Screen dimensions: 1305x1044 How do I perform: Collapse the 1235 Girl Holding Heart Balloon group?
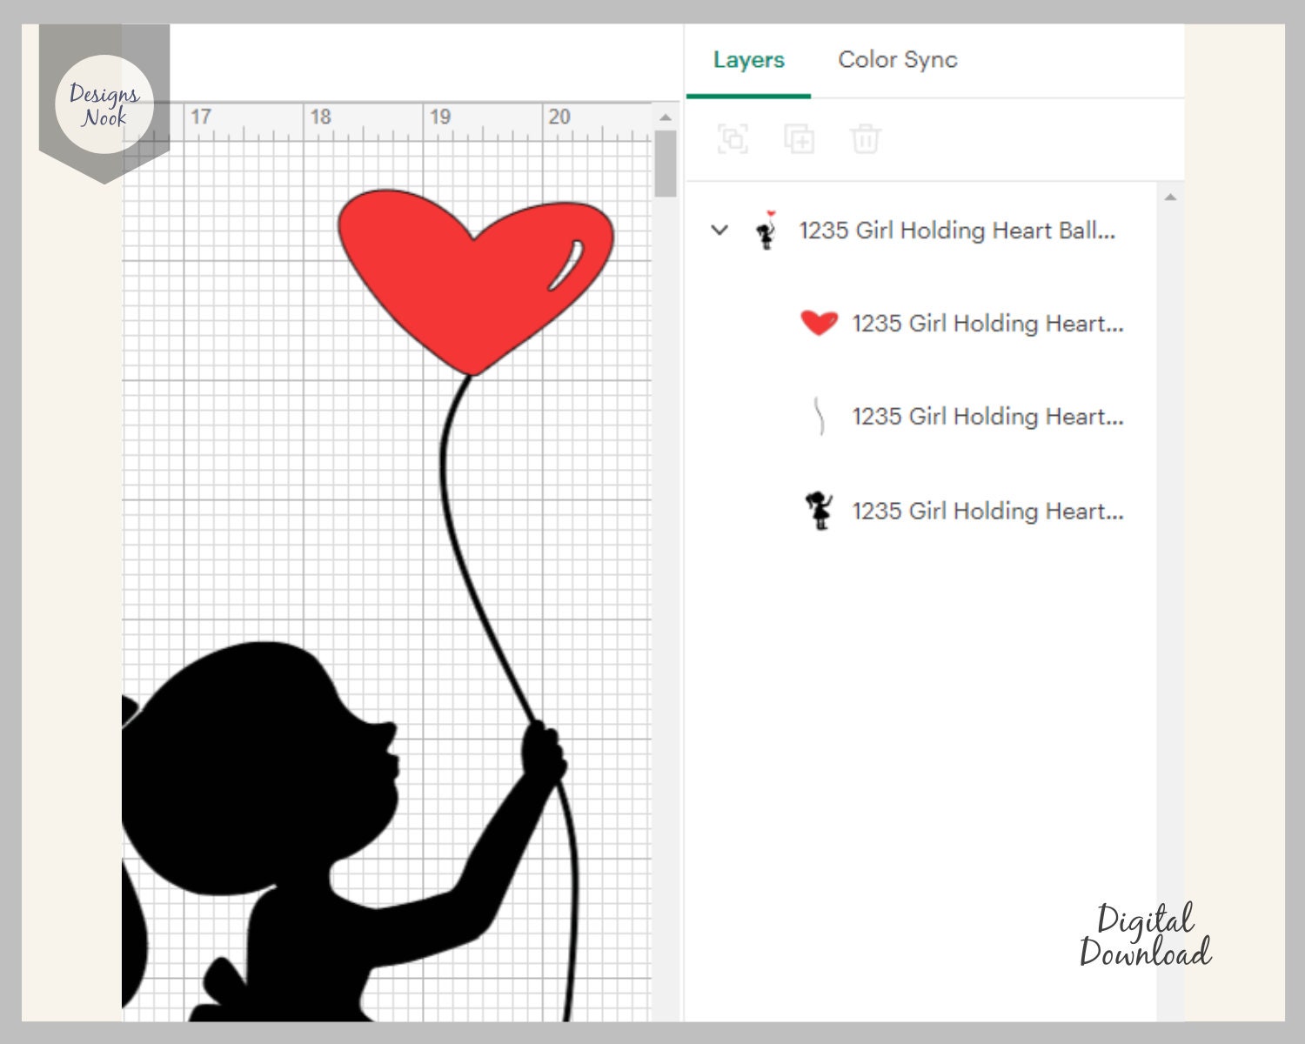(718, 231)
